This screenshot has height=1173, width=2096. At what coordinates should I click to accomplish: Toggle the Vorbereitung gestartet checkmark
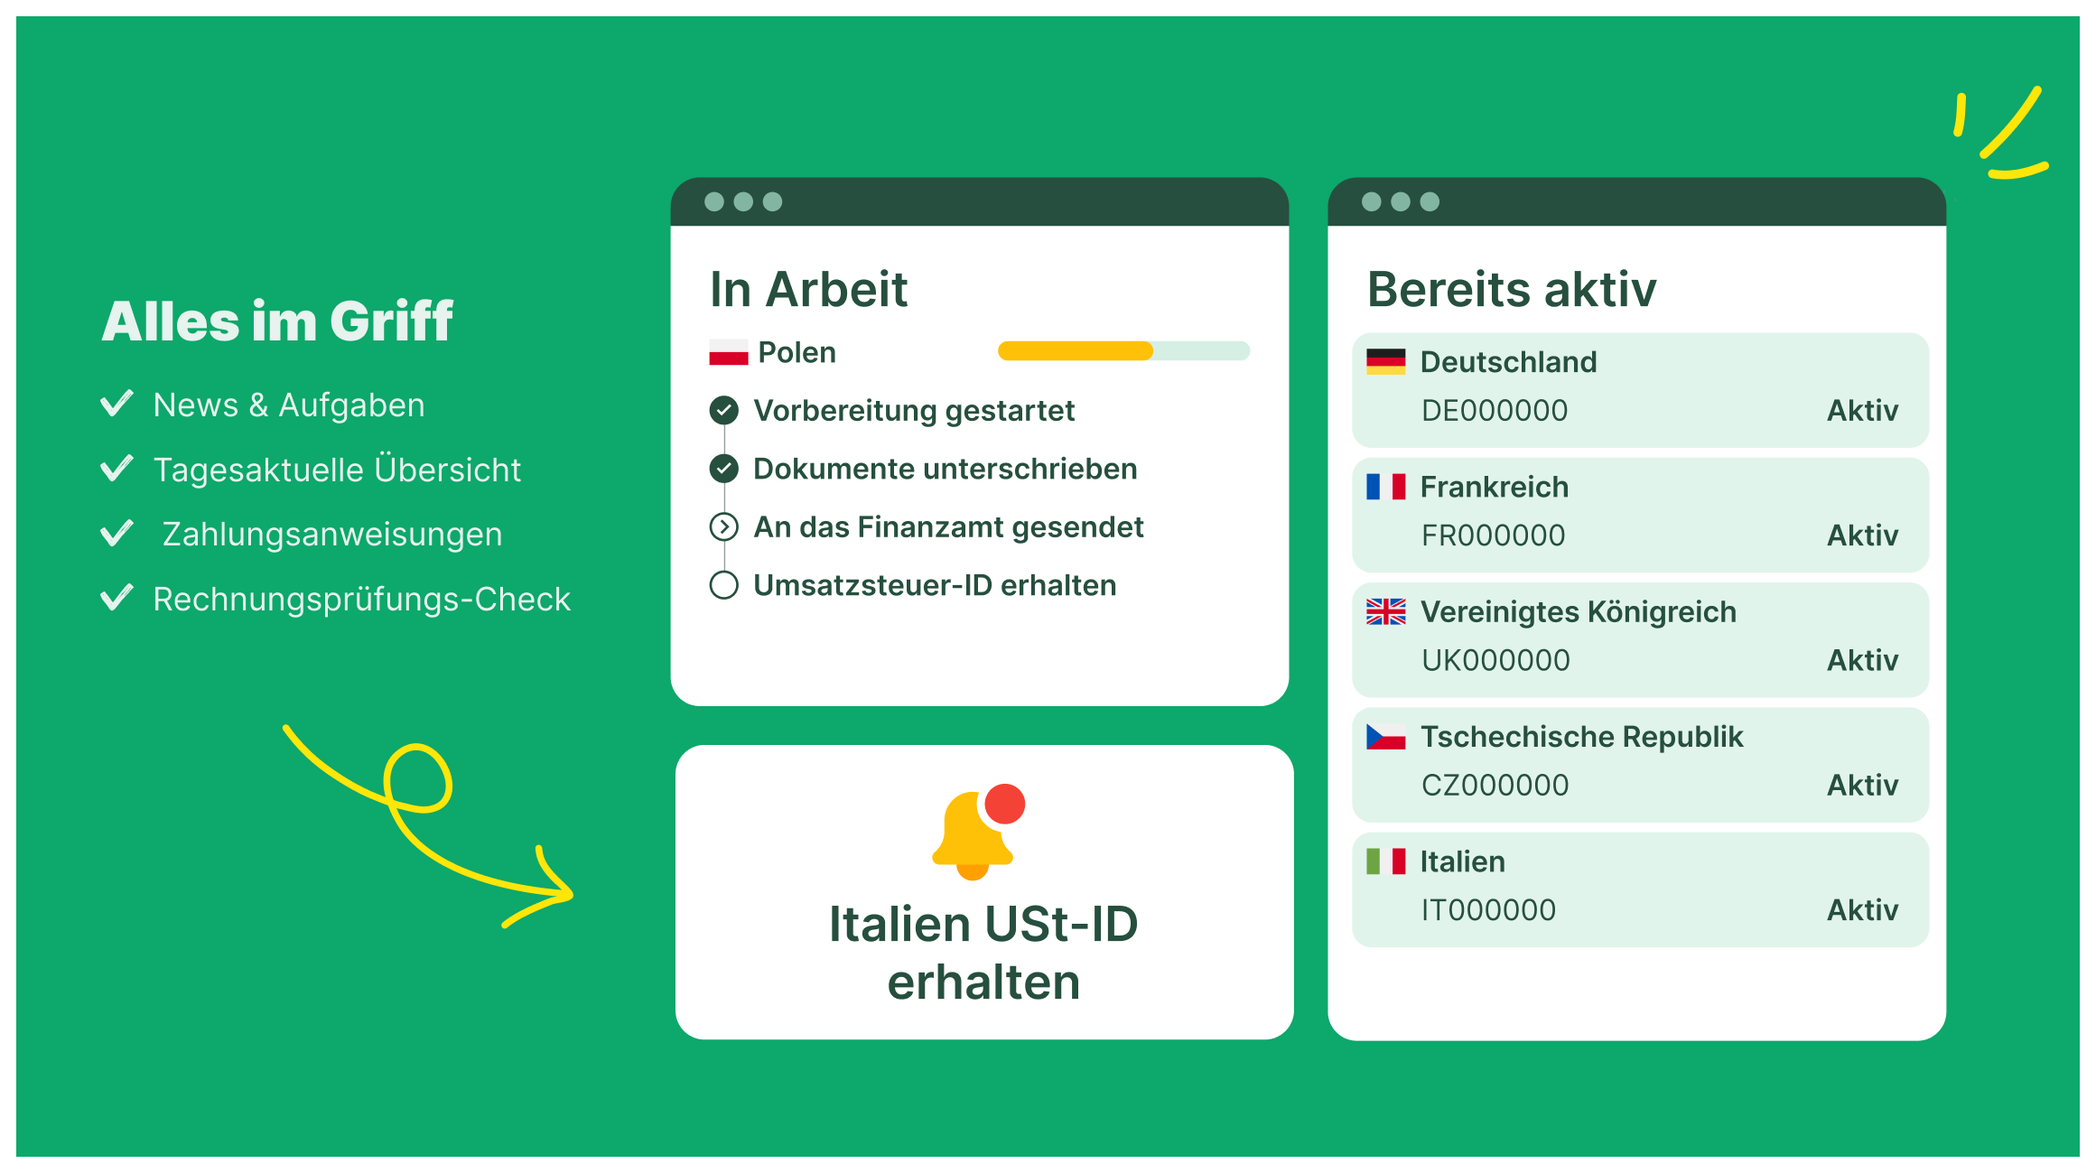point(723,411)
